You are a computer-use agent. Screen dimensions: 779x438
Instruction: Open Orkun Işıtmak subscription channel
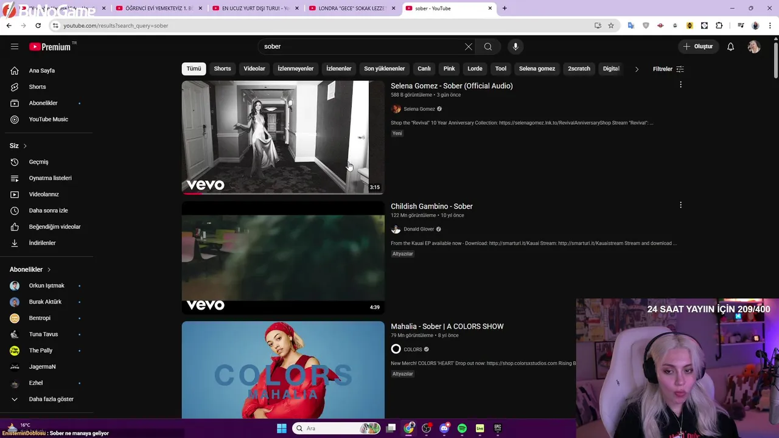(x=46, y=286)
